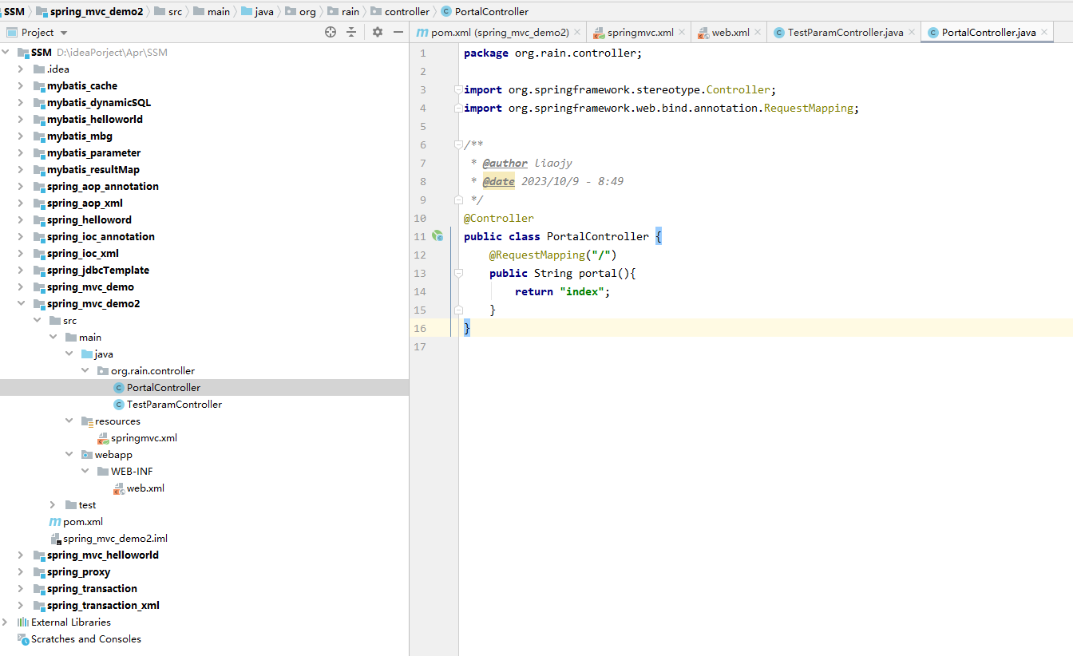Viewport: 1073px width, 656px height.
Task: Click SSM in the breadcrumb bar
Action: 14,11
